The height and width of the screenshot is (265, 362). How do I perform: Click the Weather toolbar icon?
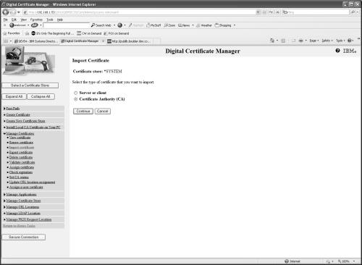click(x=204, y=25)
